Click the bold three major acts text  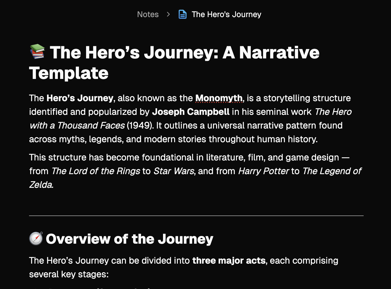point(229,260)
